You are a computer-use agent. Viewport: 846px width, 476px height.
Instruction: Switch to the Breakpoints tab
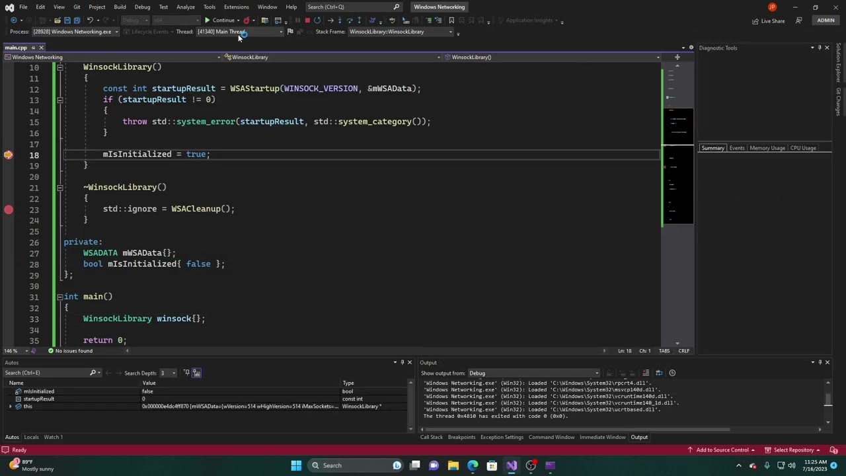click(x=461, y=437)
